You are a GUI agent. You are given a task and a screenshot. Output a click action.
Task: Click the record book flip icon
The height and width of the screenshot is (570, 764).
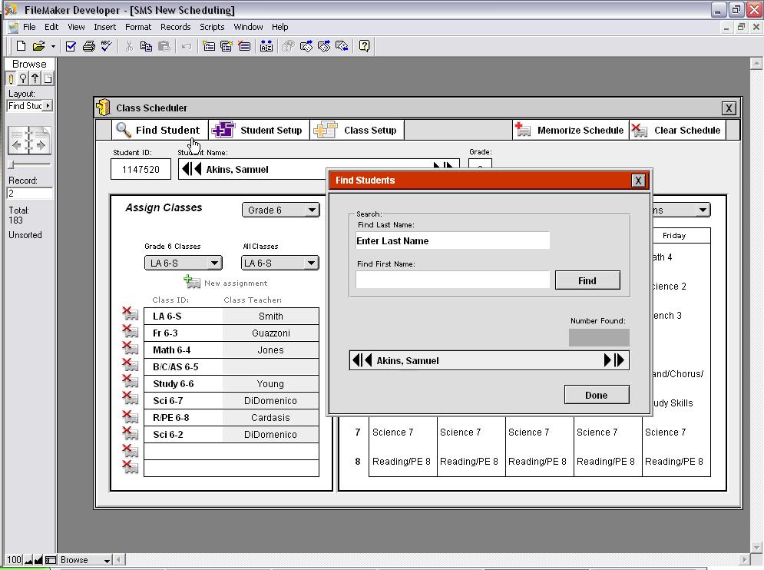click(x=29, y=141)
